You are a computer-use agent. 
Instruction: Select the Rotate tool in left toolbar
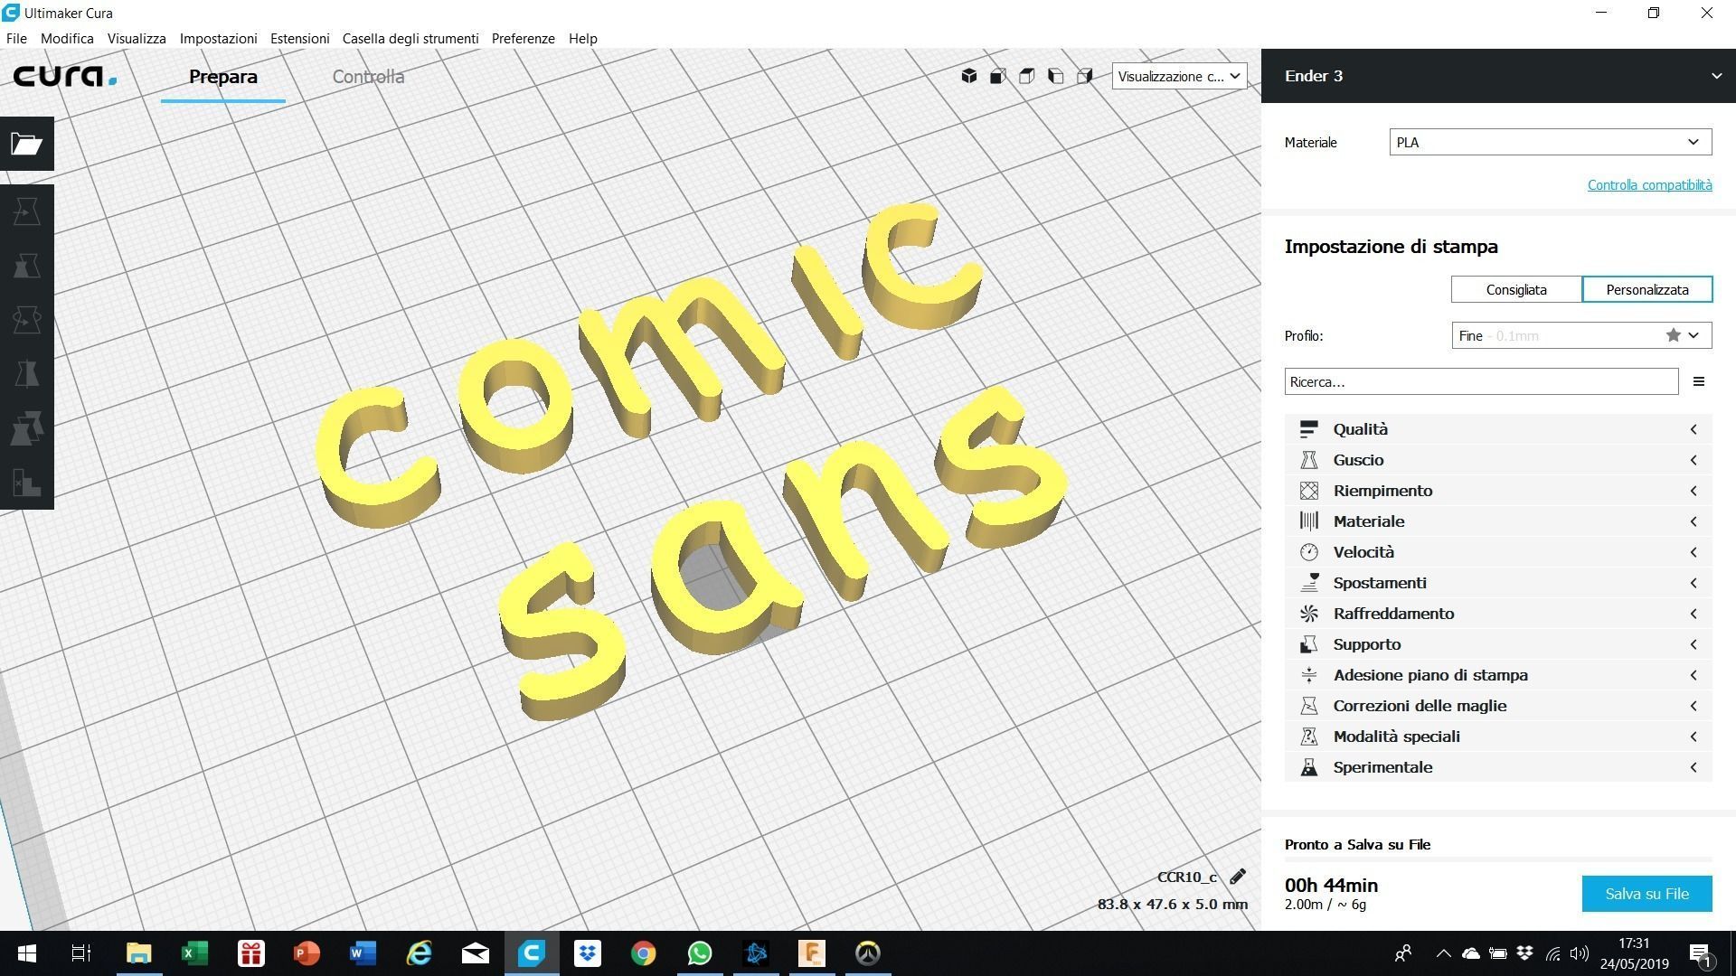pos(27,320)
